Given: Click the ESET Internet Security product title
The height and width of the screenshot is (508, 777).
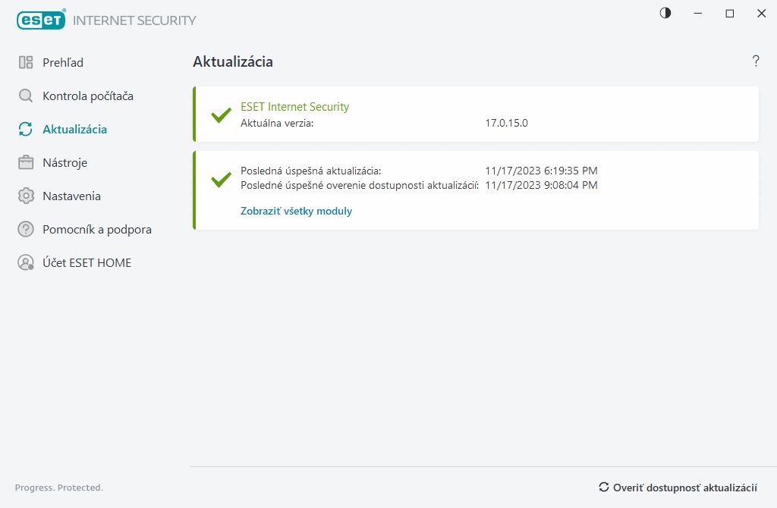Looking at the screenshot, I should 294,107.
